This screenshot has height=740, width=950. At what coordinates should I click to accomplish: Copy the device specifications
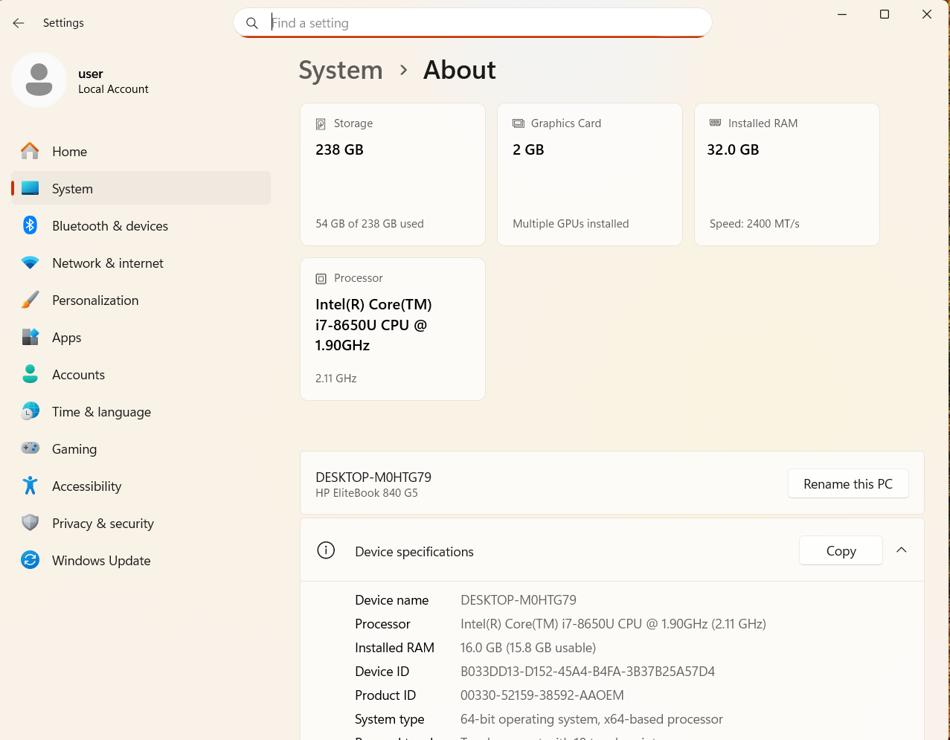point(841,551)
